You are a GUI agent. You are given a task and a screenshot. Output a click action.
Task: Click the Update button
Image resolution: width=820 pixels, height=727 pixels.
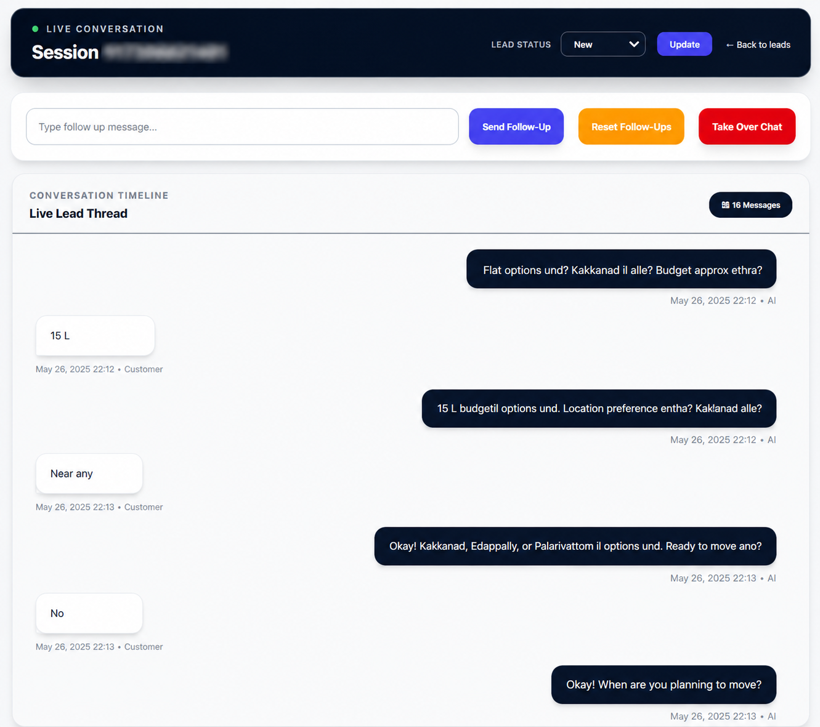pyautogui.click(x=684, y=44)
